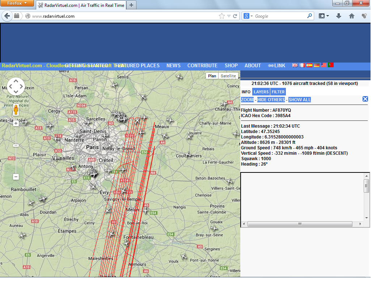Switch language with the German flag
Screen dimensions: 372x295
click(317, 65)
